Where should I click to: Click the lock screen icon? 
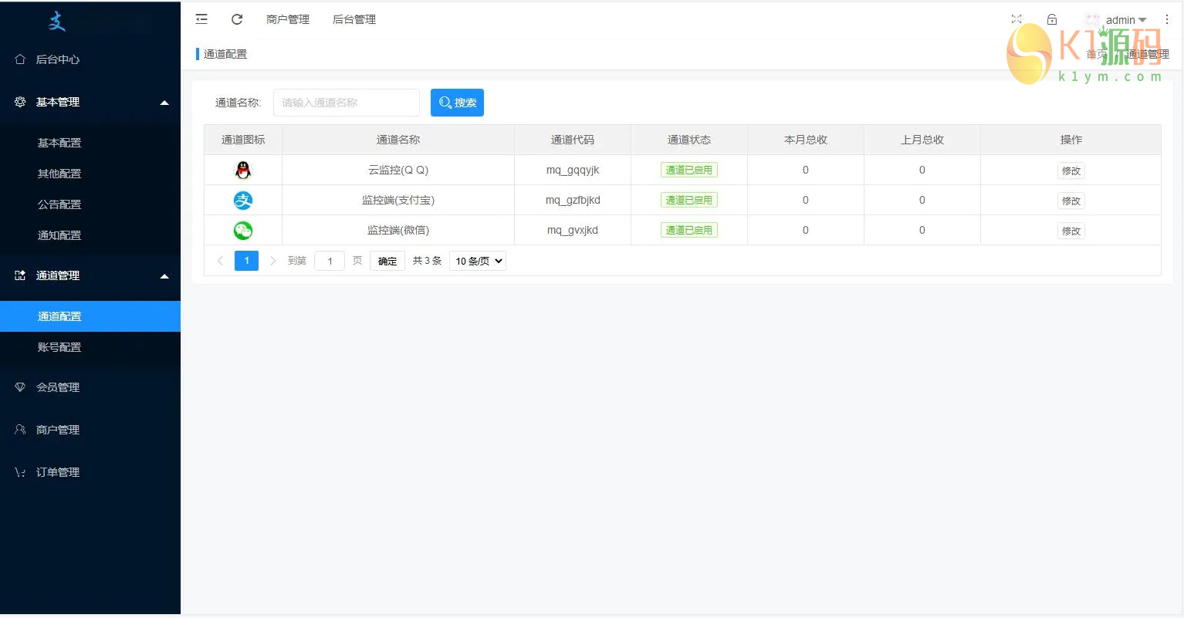pos(1051,19)
